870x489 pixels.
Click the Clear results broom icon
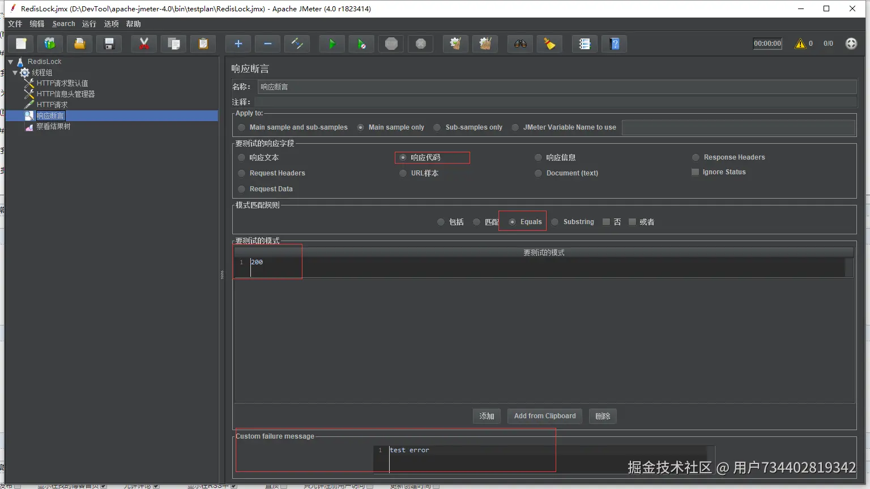coord(455,44)
